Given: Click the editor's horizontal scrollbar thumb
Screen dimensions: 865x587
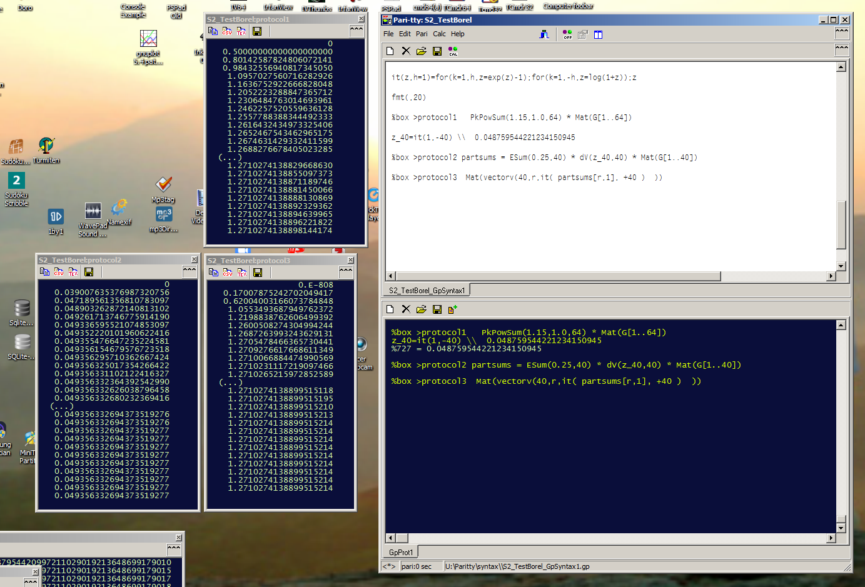Looking at the screenshot, I should click(x=558, y=276).
